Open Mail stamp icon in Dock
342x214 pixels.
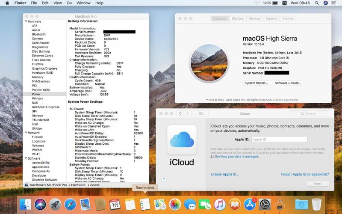point(85,205)
